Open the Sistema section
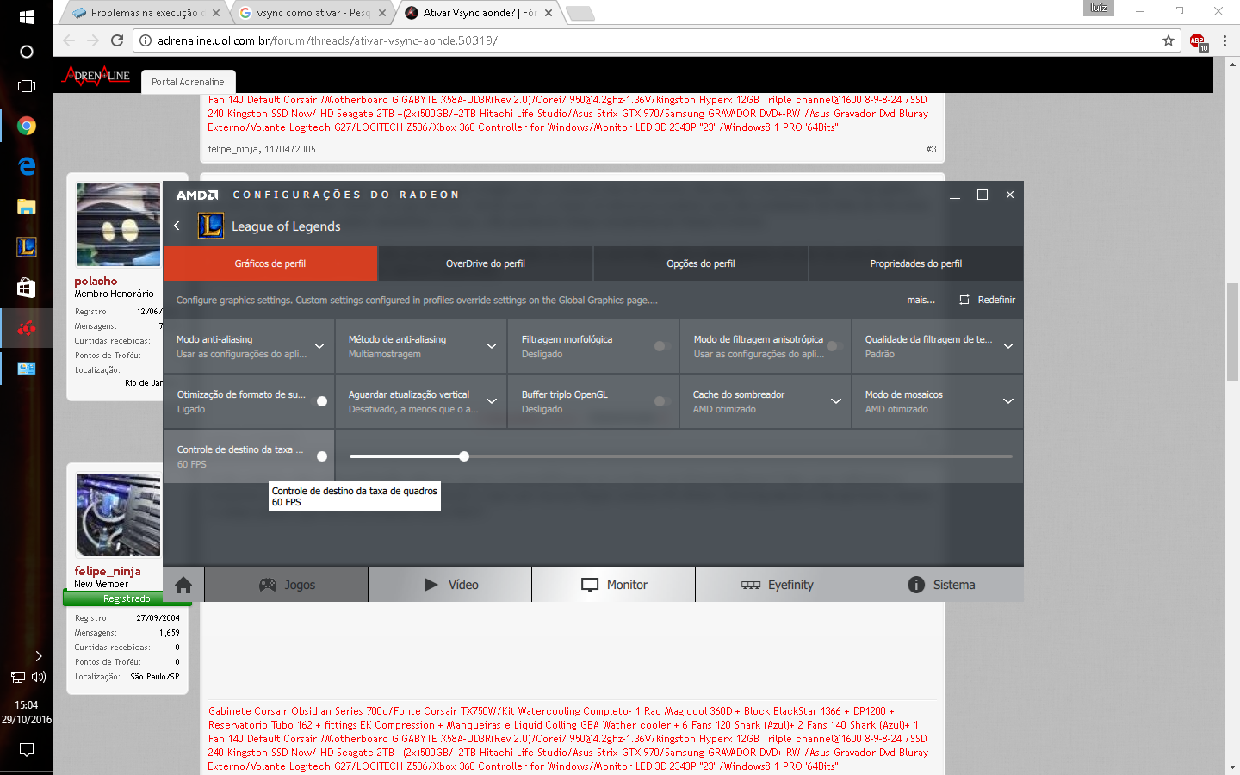This screenshot has height=775, width=1240. 941,585
